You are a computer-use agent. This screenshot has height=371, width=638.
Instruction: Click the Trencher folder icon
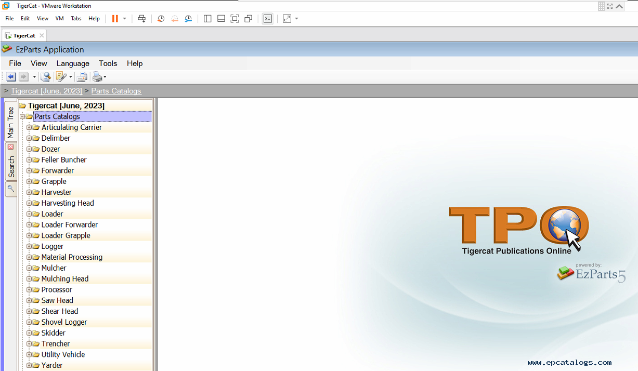36,344
